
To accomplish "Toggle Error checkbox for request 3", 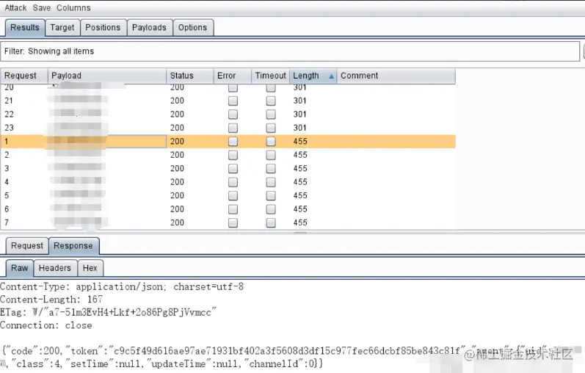I will 233,169.
